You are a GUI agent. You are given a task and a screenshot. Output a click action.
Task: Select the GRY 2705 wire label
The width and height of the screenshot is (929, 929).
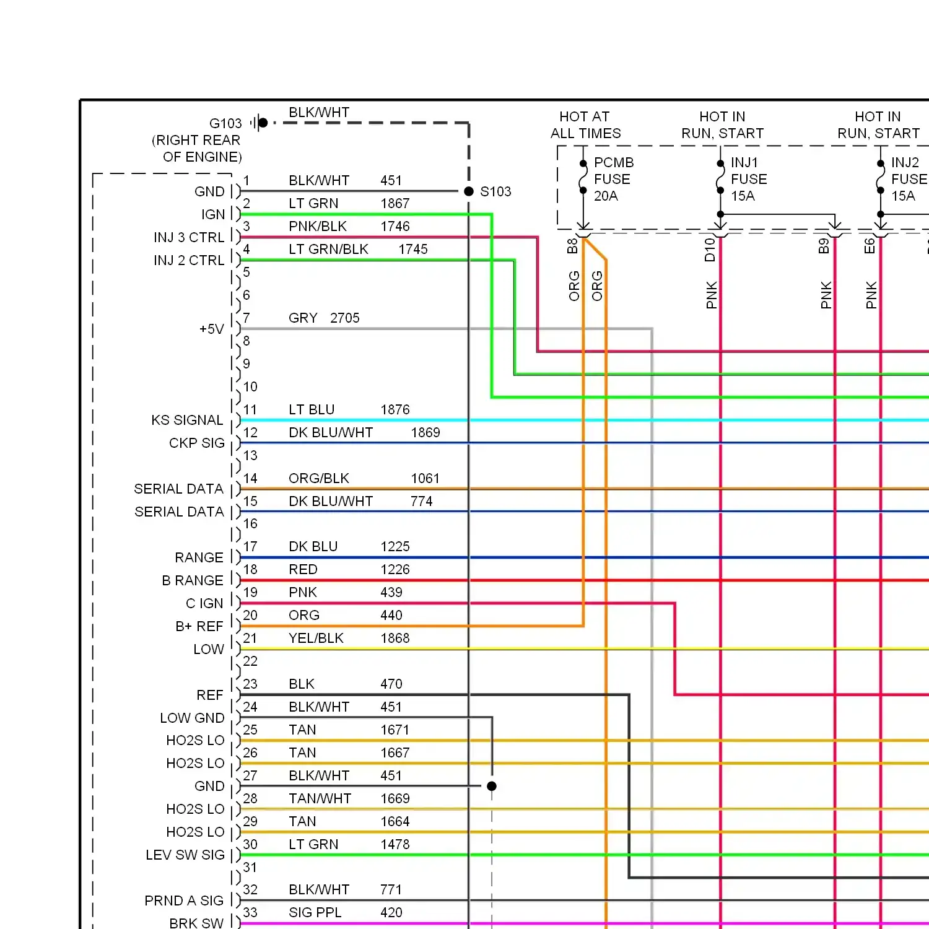point(324,318)
